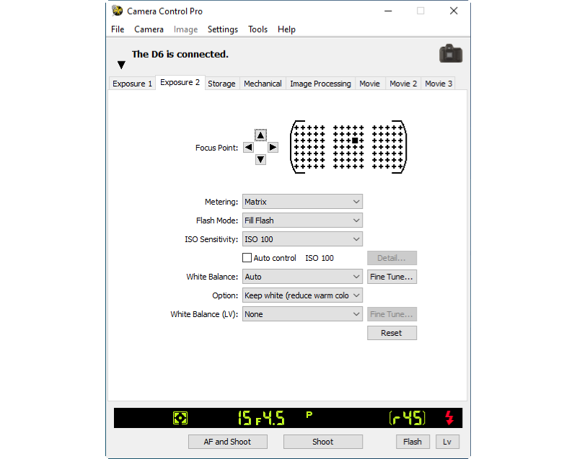
Task: Click the red flash indicator in LCD panel
Action: [449, 418]
